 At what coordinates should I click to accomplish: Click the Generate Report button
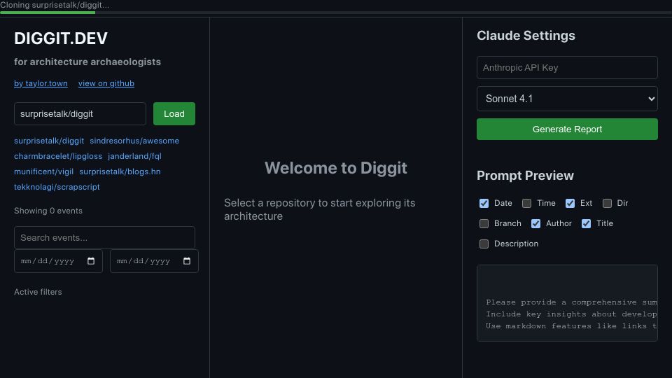[567, 129]
